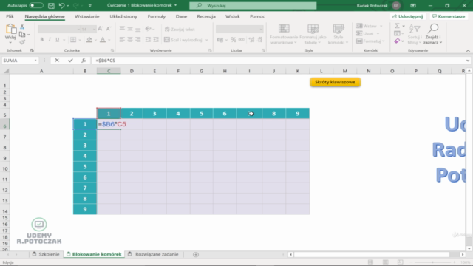Click the formula bar text =$B6*C5
The width and height of the screenshot is (473, 266).
[106, 61]
